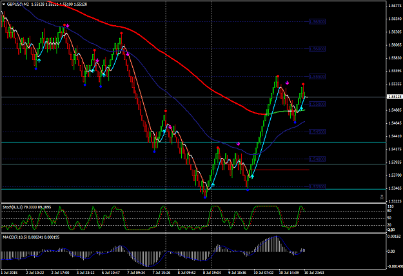The image size is (403, 276).
Task: Click the GBPUSD,M2 chart title text
Action: point(18,5)
